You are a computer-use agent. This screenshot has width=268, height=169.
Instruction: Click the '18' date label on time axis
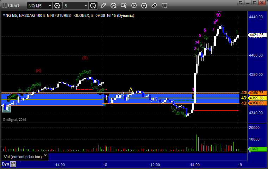coord(105,165)
